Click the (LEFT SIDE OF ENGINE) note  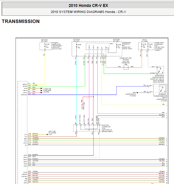52,132
